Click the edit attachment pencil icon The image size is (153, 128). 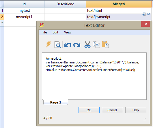point(149,14)
